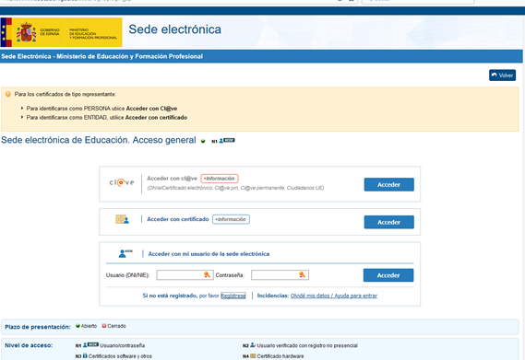The width and height of the screenshot is (525, 360).
Task: Click Sede electrónica de Educación. Acceso general heading
Action: tap(99, 140)
